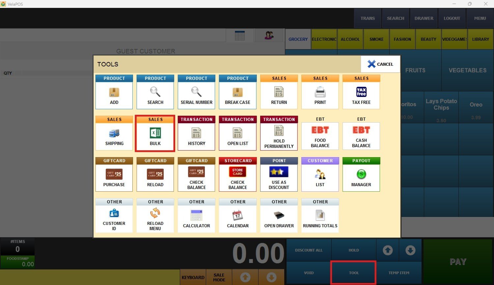
Task: Open Transaction History
Action: click(x=196, y=133)
